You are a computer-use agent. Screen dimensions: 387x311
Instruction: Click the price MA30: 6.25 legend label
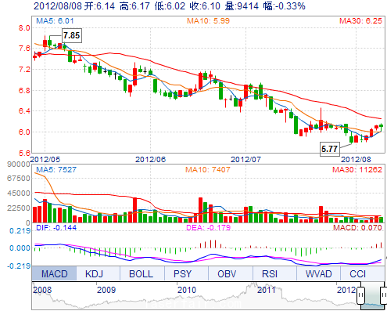[x=360, y=21]
